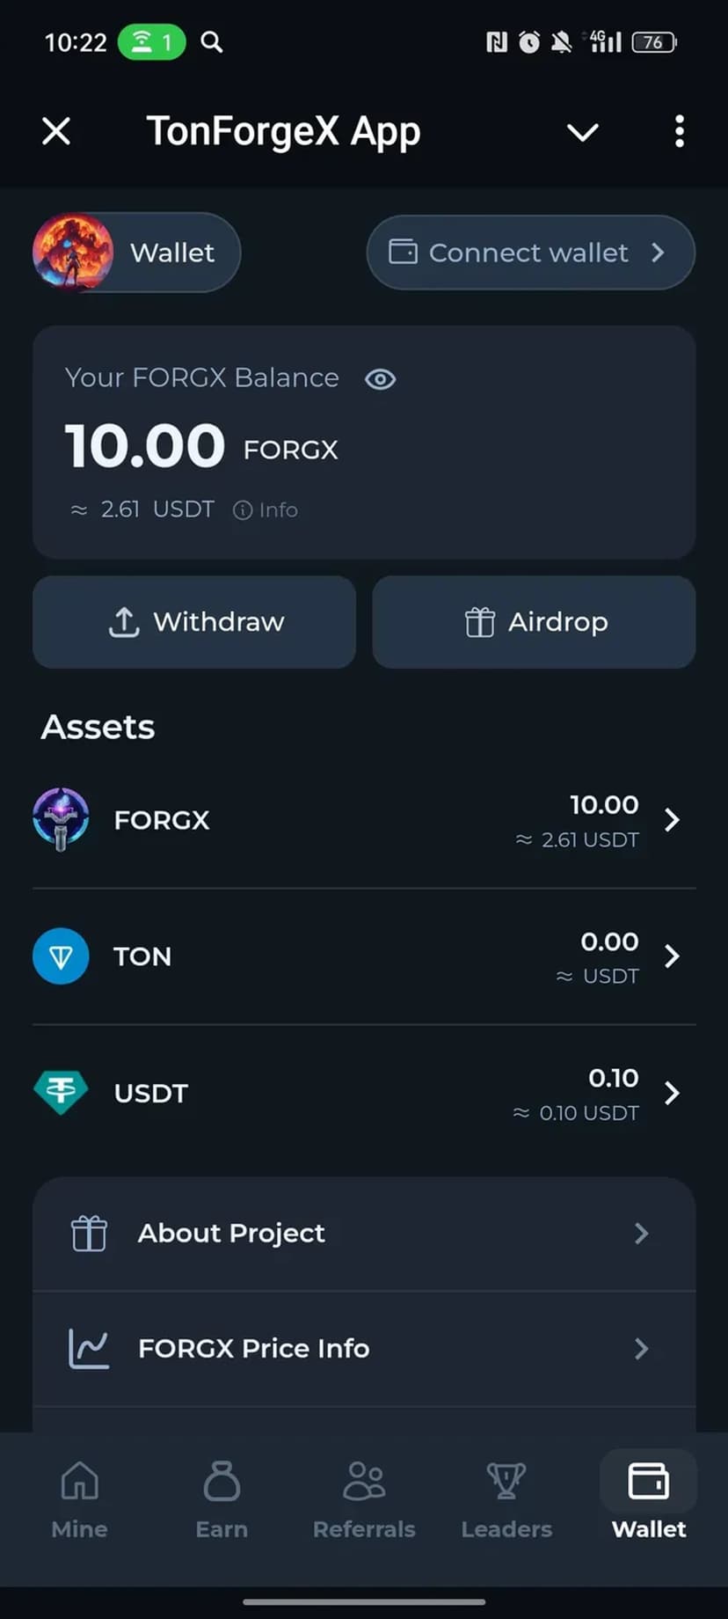The image size is (728, 1619).
Task: Tap the balance Info icon
Action: (x=243, y=510)
